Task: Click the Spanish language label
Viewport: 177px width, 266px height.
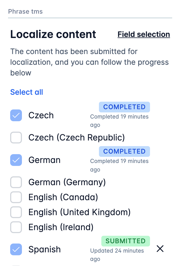Action: tap(44, 249)
